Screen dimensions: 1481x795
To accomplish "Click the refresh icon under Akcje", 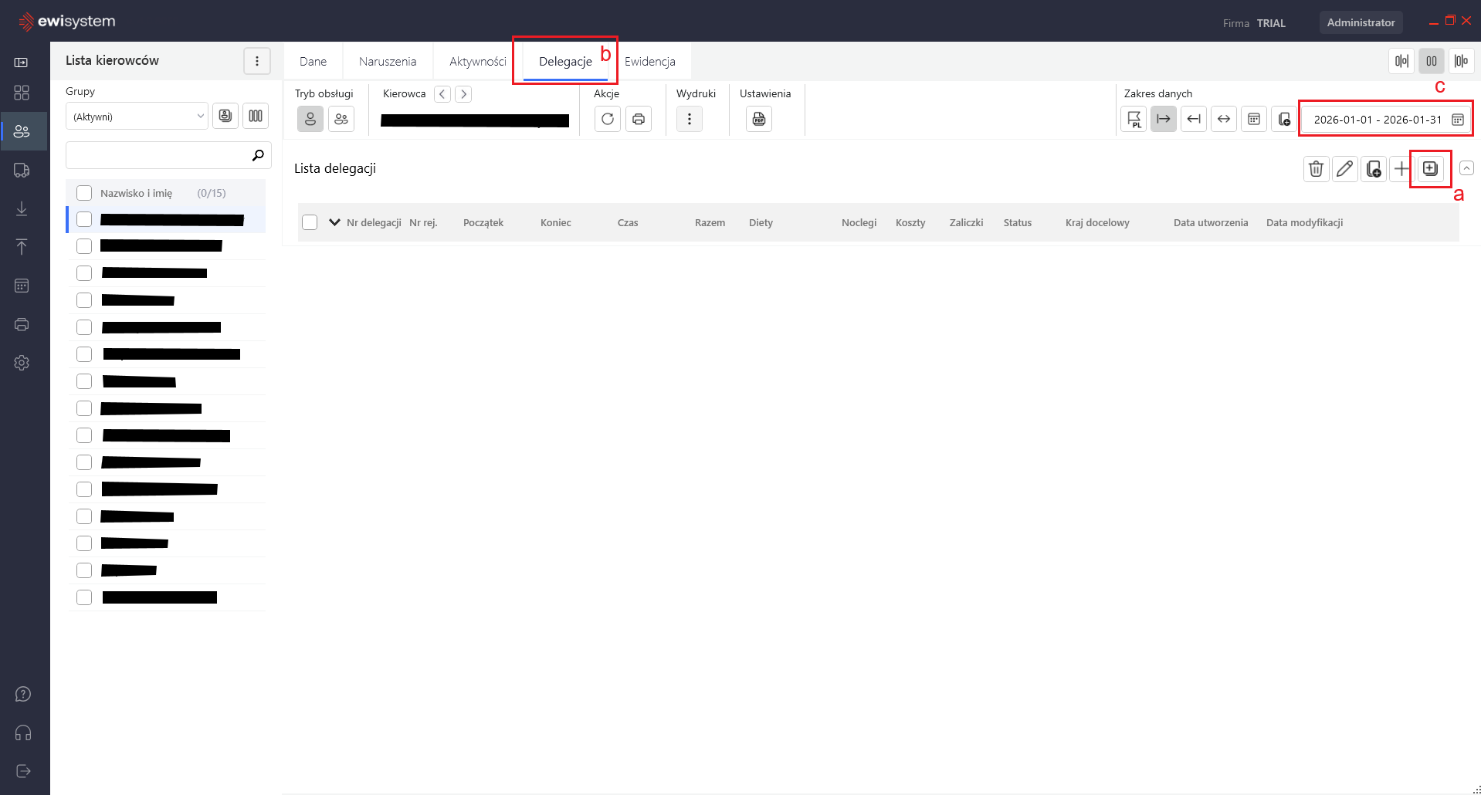I will click(x=608, y=119).
